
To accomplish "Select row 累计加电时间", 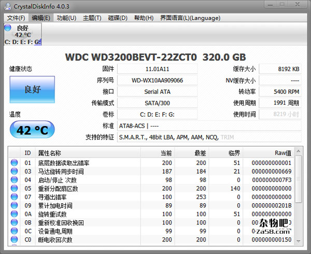I will (x=151, y=205).
